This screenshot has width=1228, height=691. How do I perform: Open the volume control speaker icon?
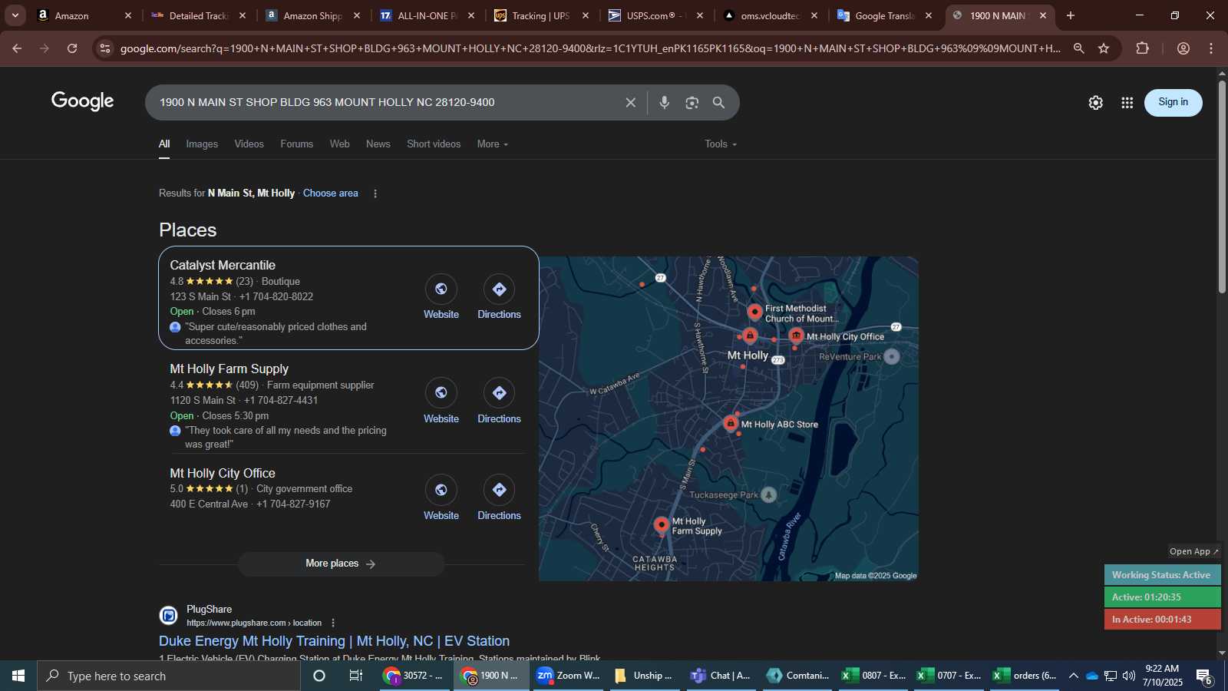click(1128, 676)
